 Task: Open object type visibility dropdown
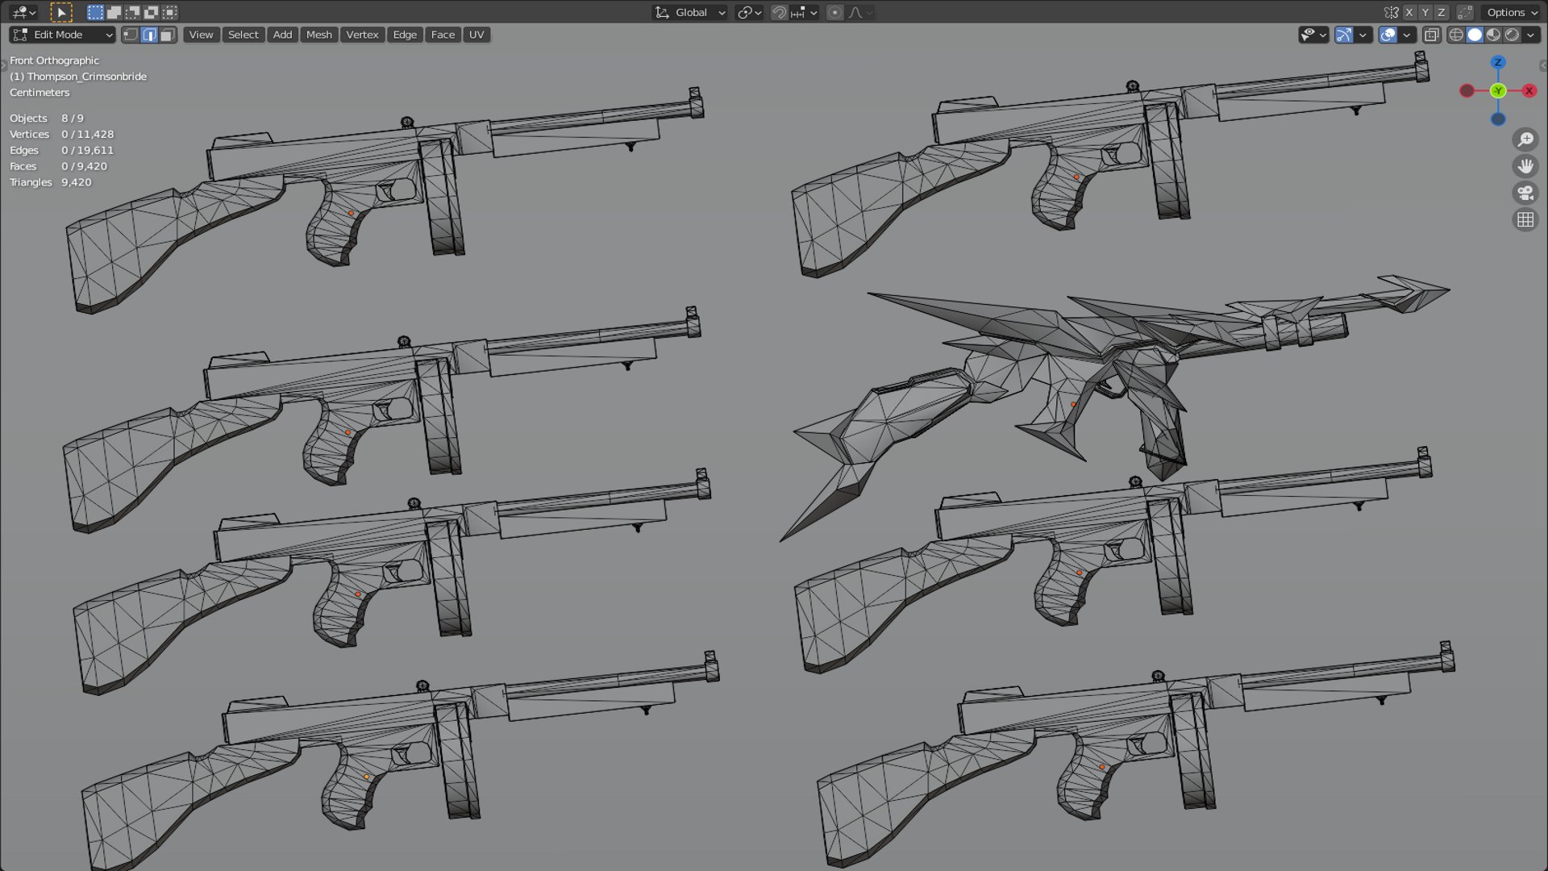click(x=1313, y=35)
